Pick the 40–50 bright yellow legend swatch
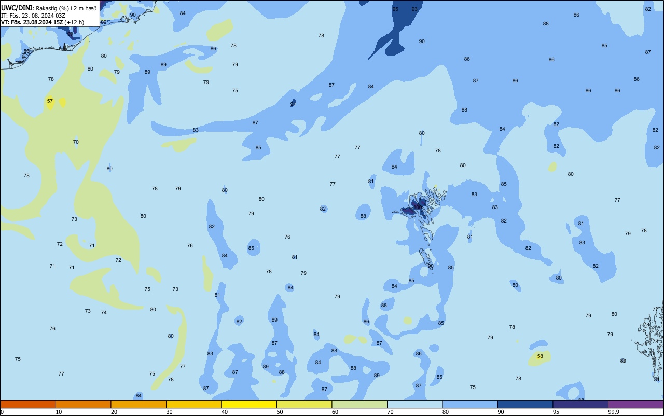This screenshot has width=664, height=416. coord(249,404)
